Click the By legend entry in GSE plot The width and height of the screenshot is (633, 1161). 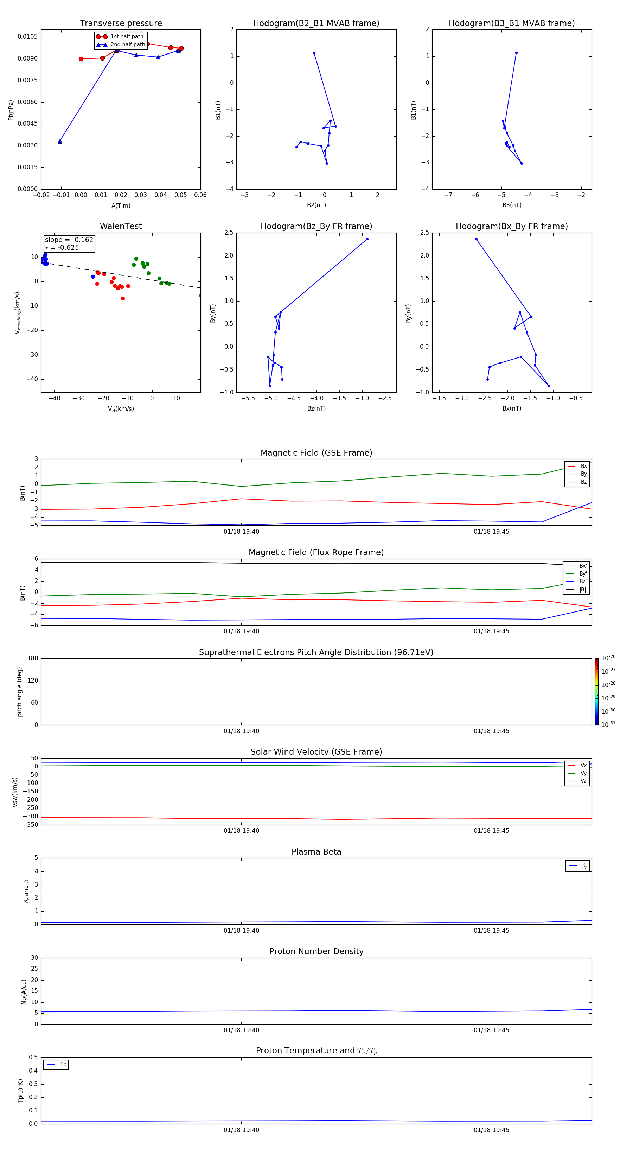click(x=577, y=474)
